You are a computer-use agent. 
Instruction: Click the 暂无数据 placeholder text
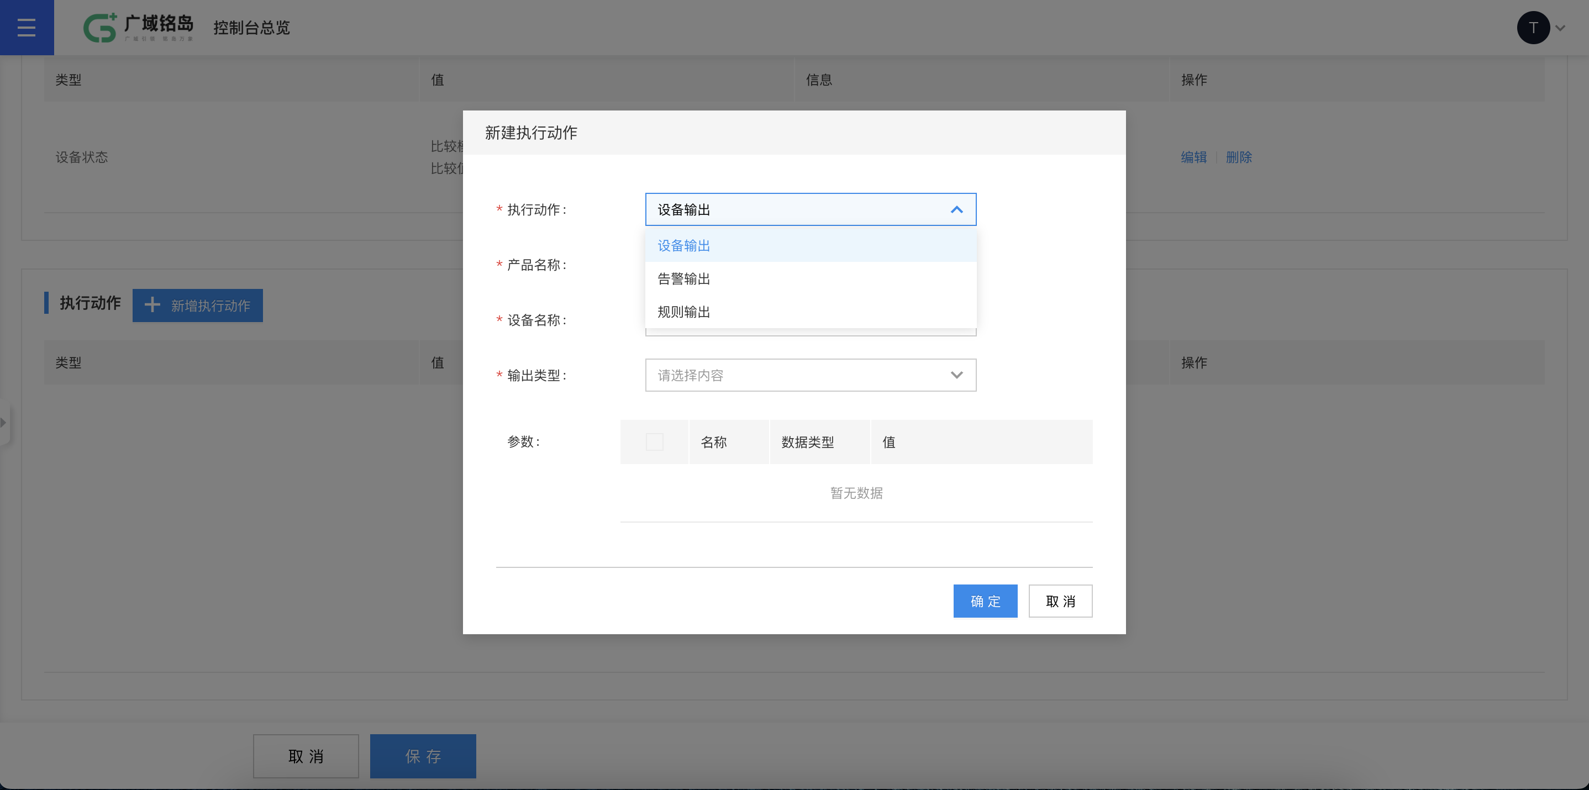tap(856, 493)
